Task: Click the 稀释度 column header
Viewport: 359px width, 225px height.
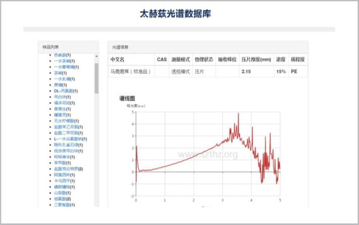Action: pos(298,59)
